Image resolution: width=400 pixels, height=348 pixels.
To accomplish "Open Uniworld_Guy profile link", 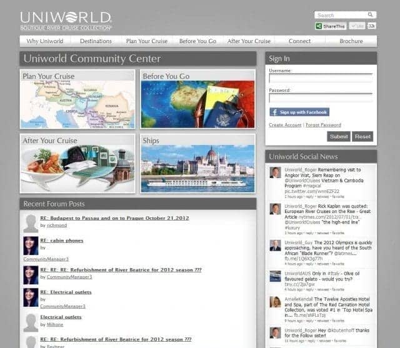I will [x=299, y=242].
